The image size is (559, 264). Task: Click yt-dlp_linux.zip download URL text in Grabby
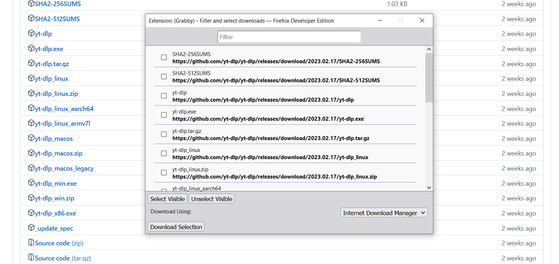coord(274,177)
